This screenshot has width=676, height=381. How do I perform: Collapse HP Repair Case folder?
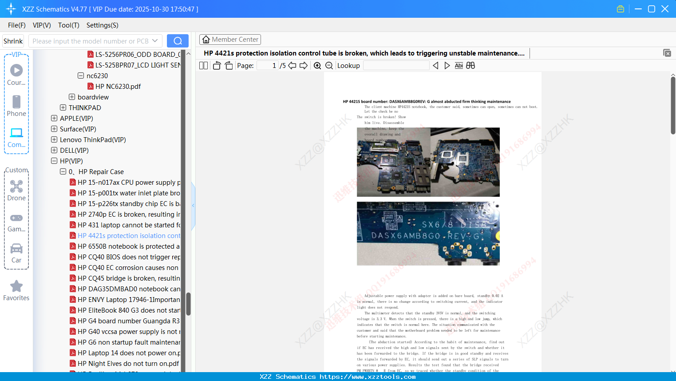[63, 171]
